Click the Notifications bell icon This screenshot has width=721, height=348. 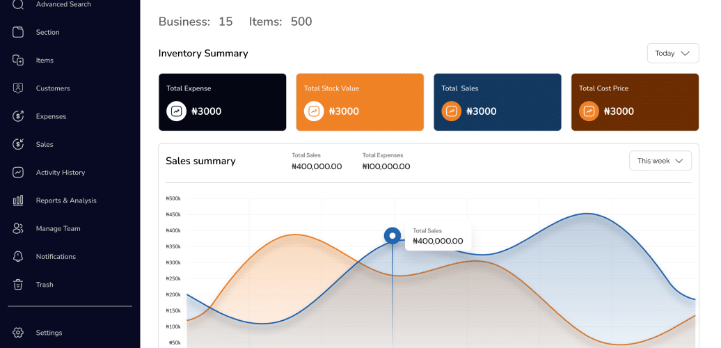[x=19, y=257]
